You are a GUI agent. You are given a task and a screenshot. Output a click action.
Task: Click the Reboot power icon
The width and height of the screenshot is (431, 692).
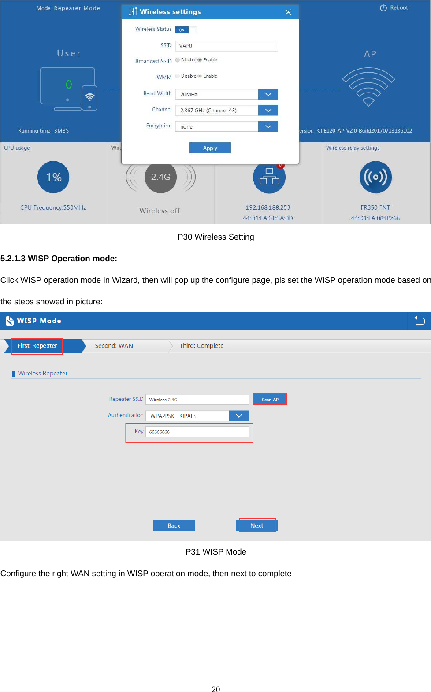point(383,7)
